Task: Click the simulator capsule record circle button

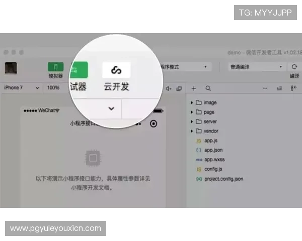Action: [154, 124]
